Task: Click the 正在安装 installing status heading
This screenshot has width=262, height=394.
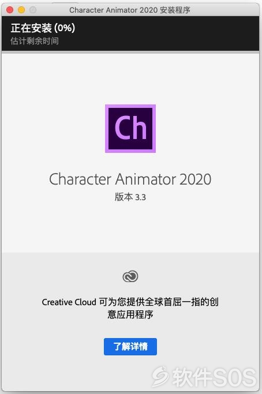Action: [31, 28]
